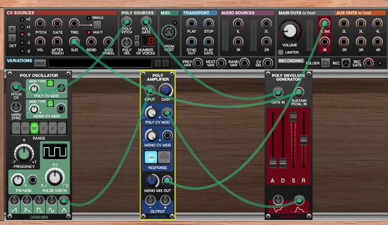Click the sine waveform output jack
Image resolution: width=388 pixels, height=225 pixels.
tap(51, 200)
